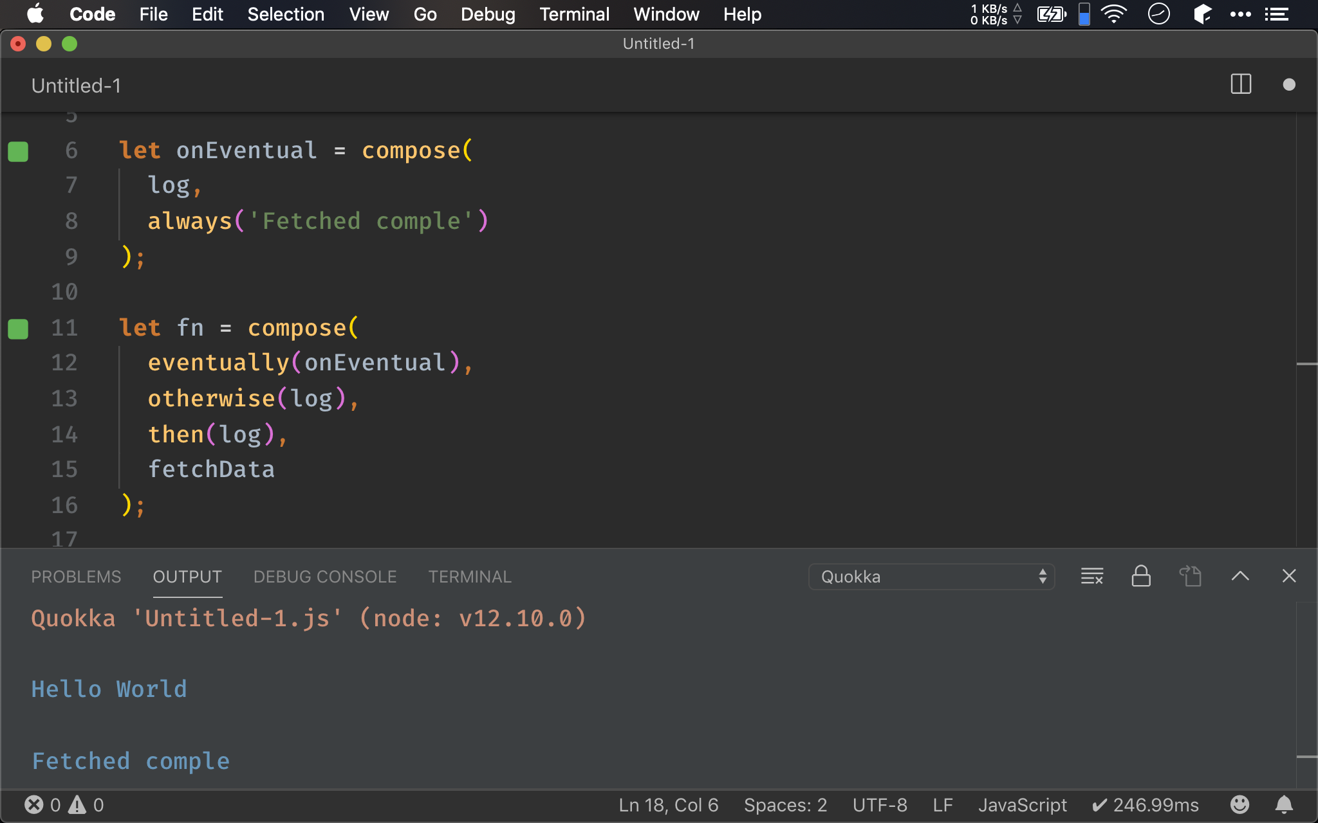This screenshot has width=1318, height=823.
Task: Switch to the TERMINAL panel tab
Action: (470, 577)
